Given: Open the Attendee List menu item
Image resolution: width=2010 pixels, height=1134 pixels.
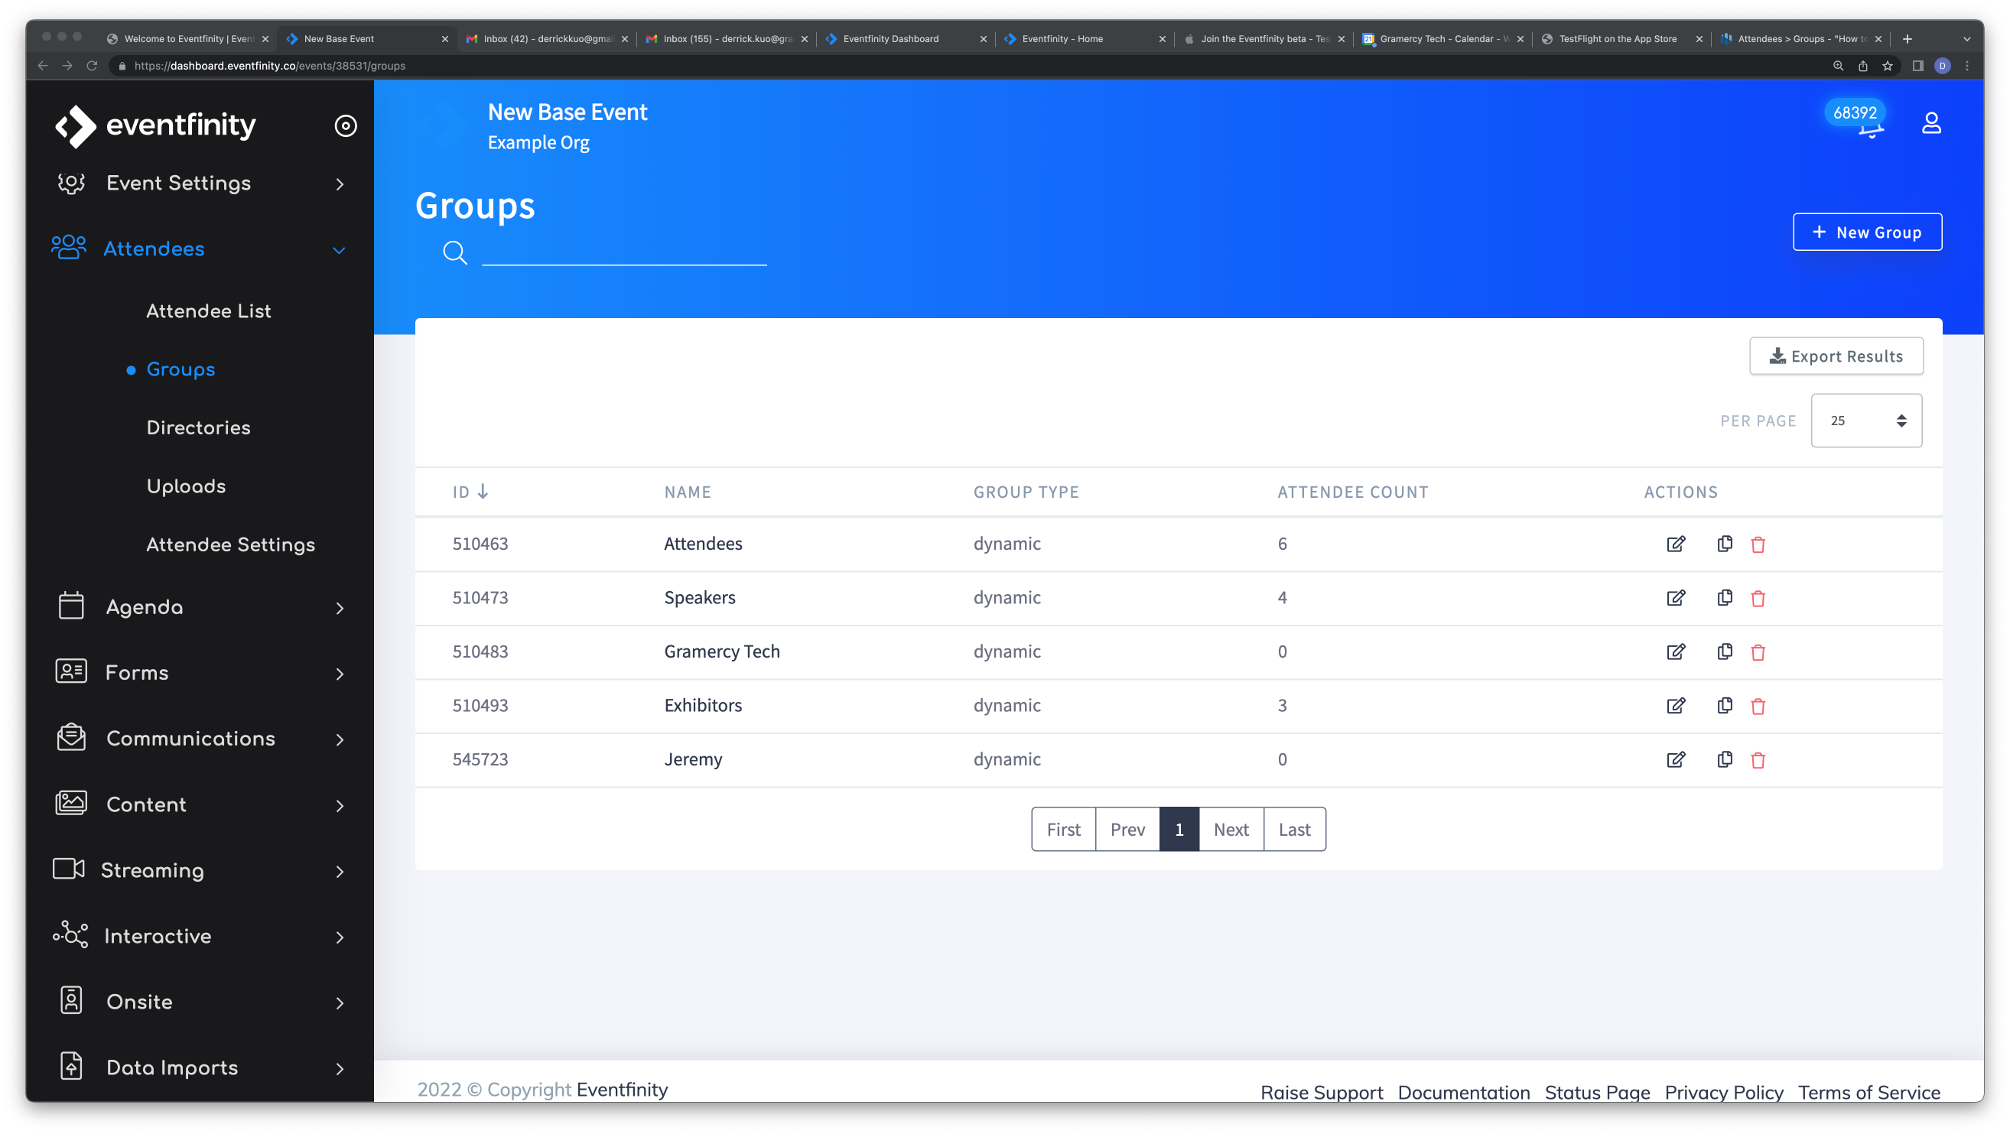Looking at the screenshot, I should [207, 310].
